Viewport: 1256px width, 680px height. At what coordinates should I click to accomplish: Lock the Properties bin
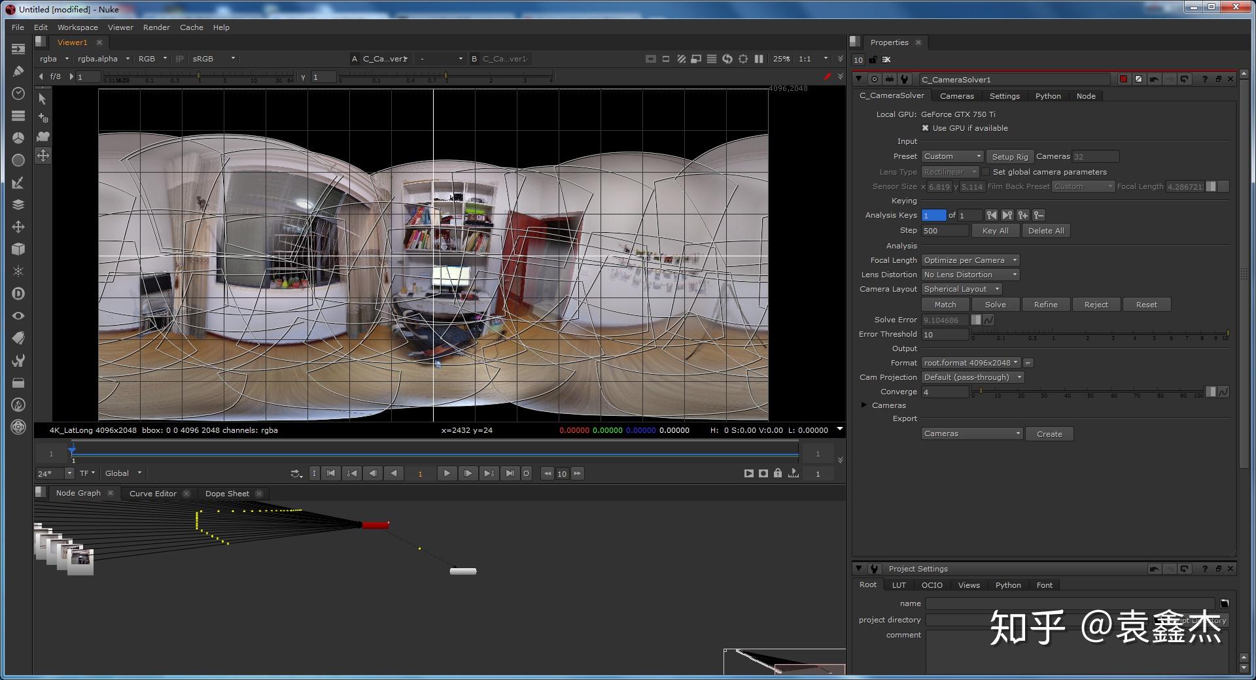pos(873,59)
